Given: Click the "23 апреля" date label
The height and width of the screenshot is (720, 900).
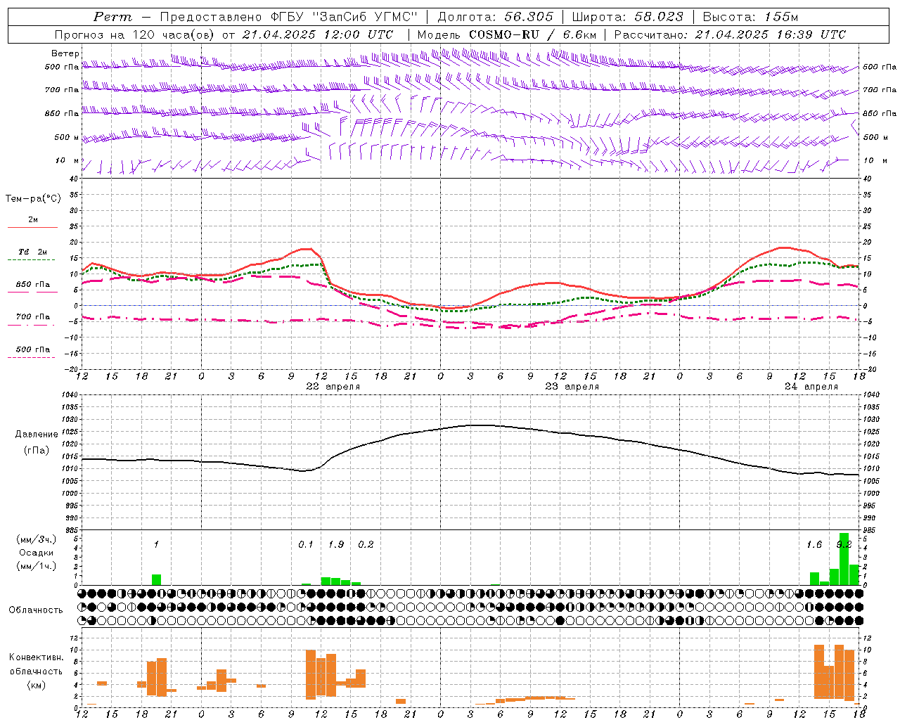Looking at the screenshot, I should pos(572,387).
